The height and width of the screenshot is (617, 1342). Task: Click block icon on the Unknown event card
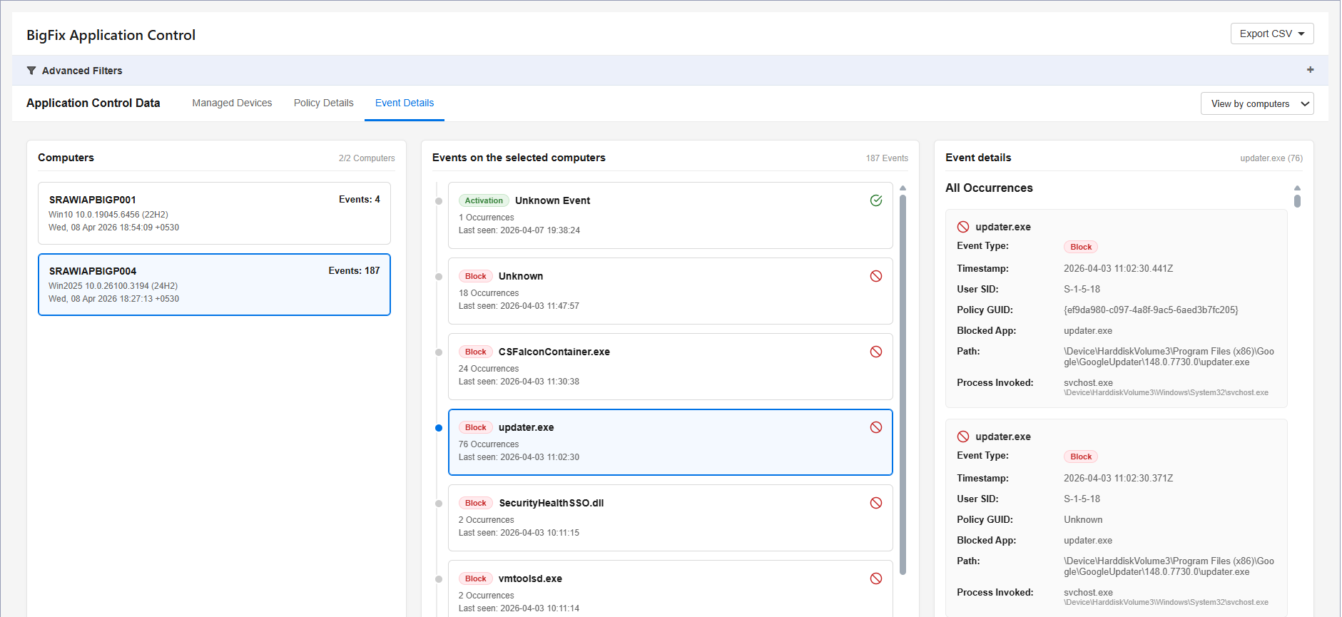(876, 276)
